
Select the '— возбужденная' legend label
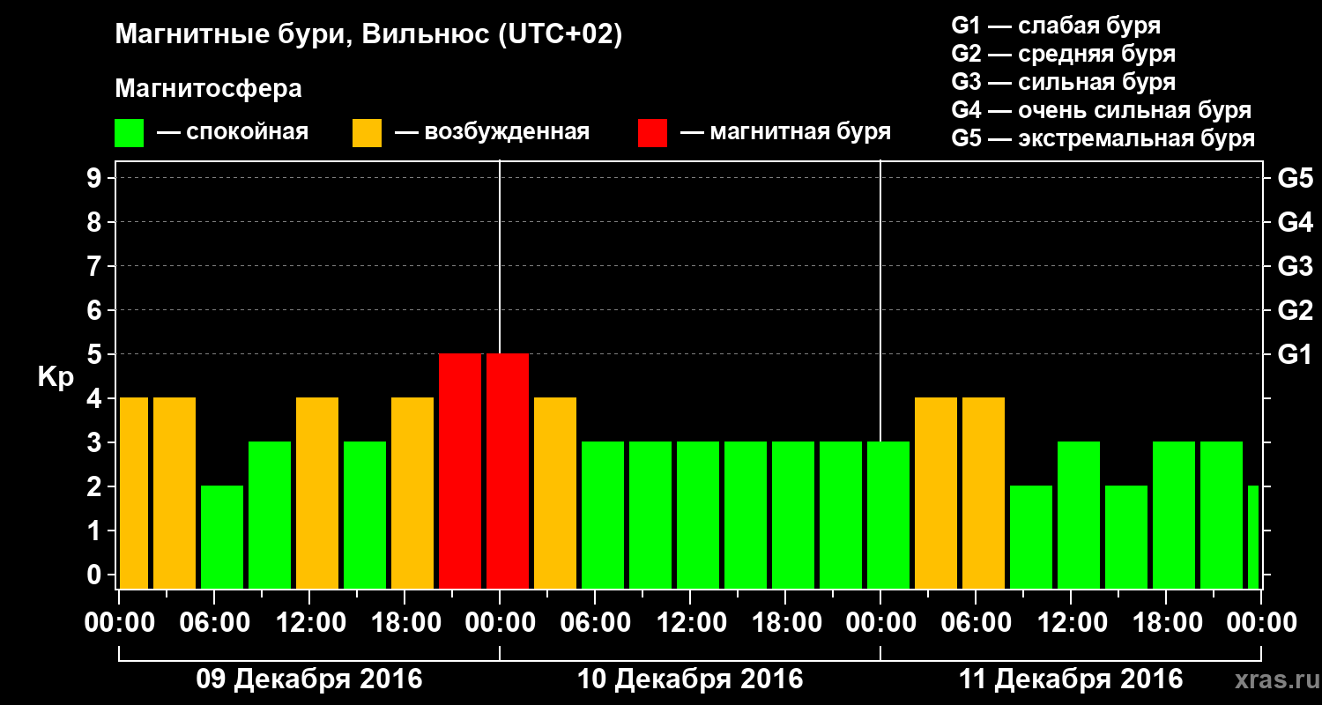492,133
